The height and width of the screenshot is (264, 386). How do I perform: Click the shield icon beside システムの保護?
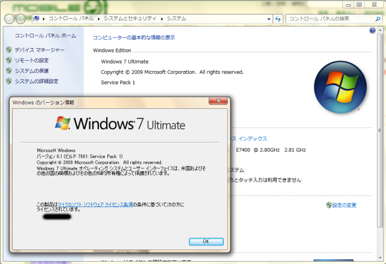[x=9, y=71]
